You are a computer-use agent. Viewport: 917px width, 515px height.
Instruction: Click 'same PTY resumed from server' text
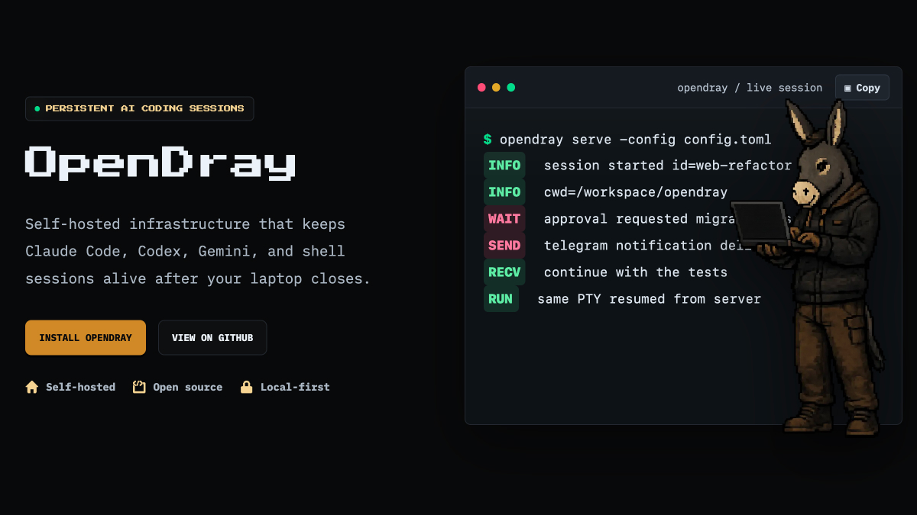coord(649,299)
